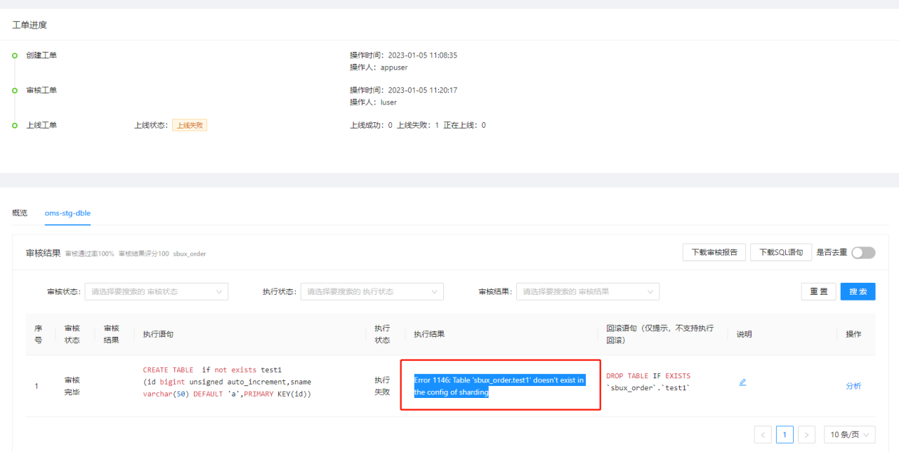Image resolution: width=899 pixels, height=452 pixels.
Task: Click the green status dot beside 上线工单
Action: tap(14, 125)
